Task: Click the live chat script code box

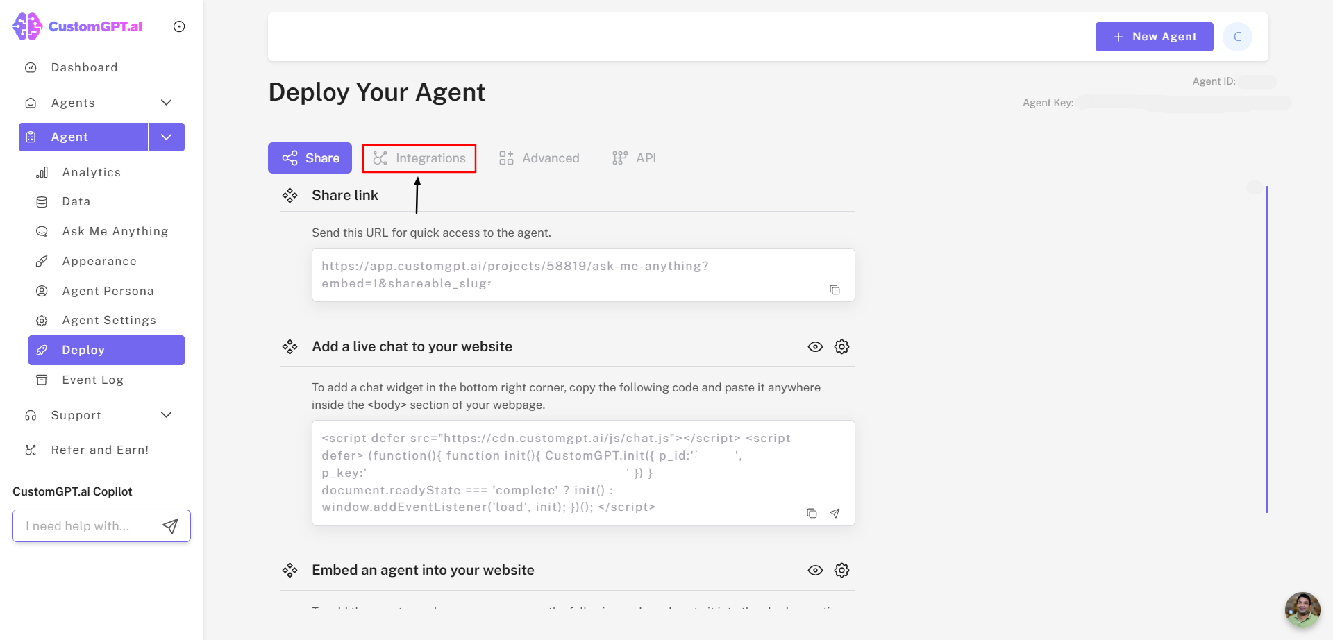Action: coord(583,473)
